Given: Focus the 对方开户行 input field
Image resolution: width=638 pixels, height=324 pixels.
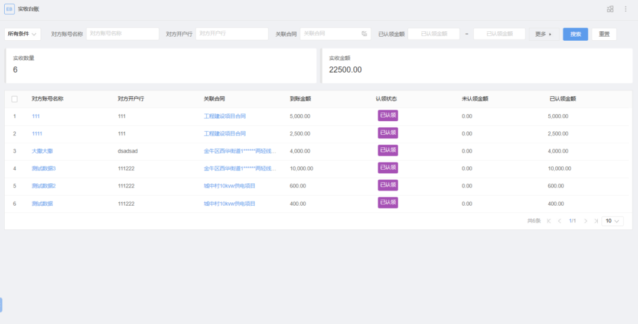Looking at the screenshot, I should tap(232, 34).
